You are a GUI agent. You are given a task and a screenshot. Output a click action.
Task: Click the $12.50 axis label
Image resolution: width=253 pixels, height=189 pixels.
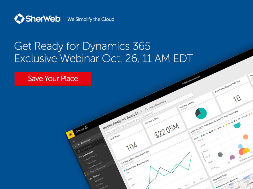(213, 168)
